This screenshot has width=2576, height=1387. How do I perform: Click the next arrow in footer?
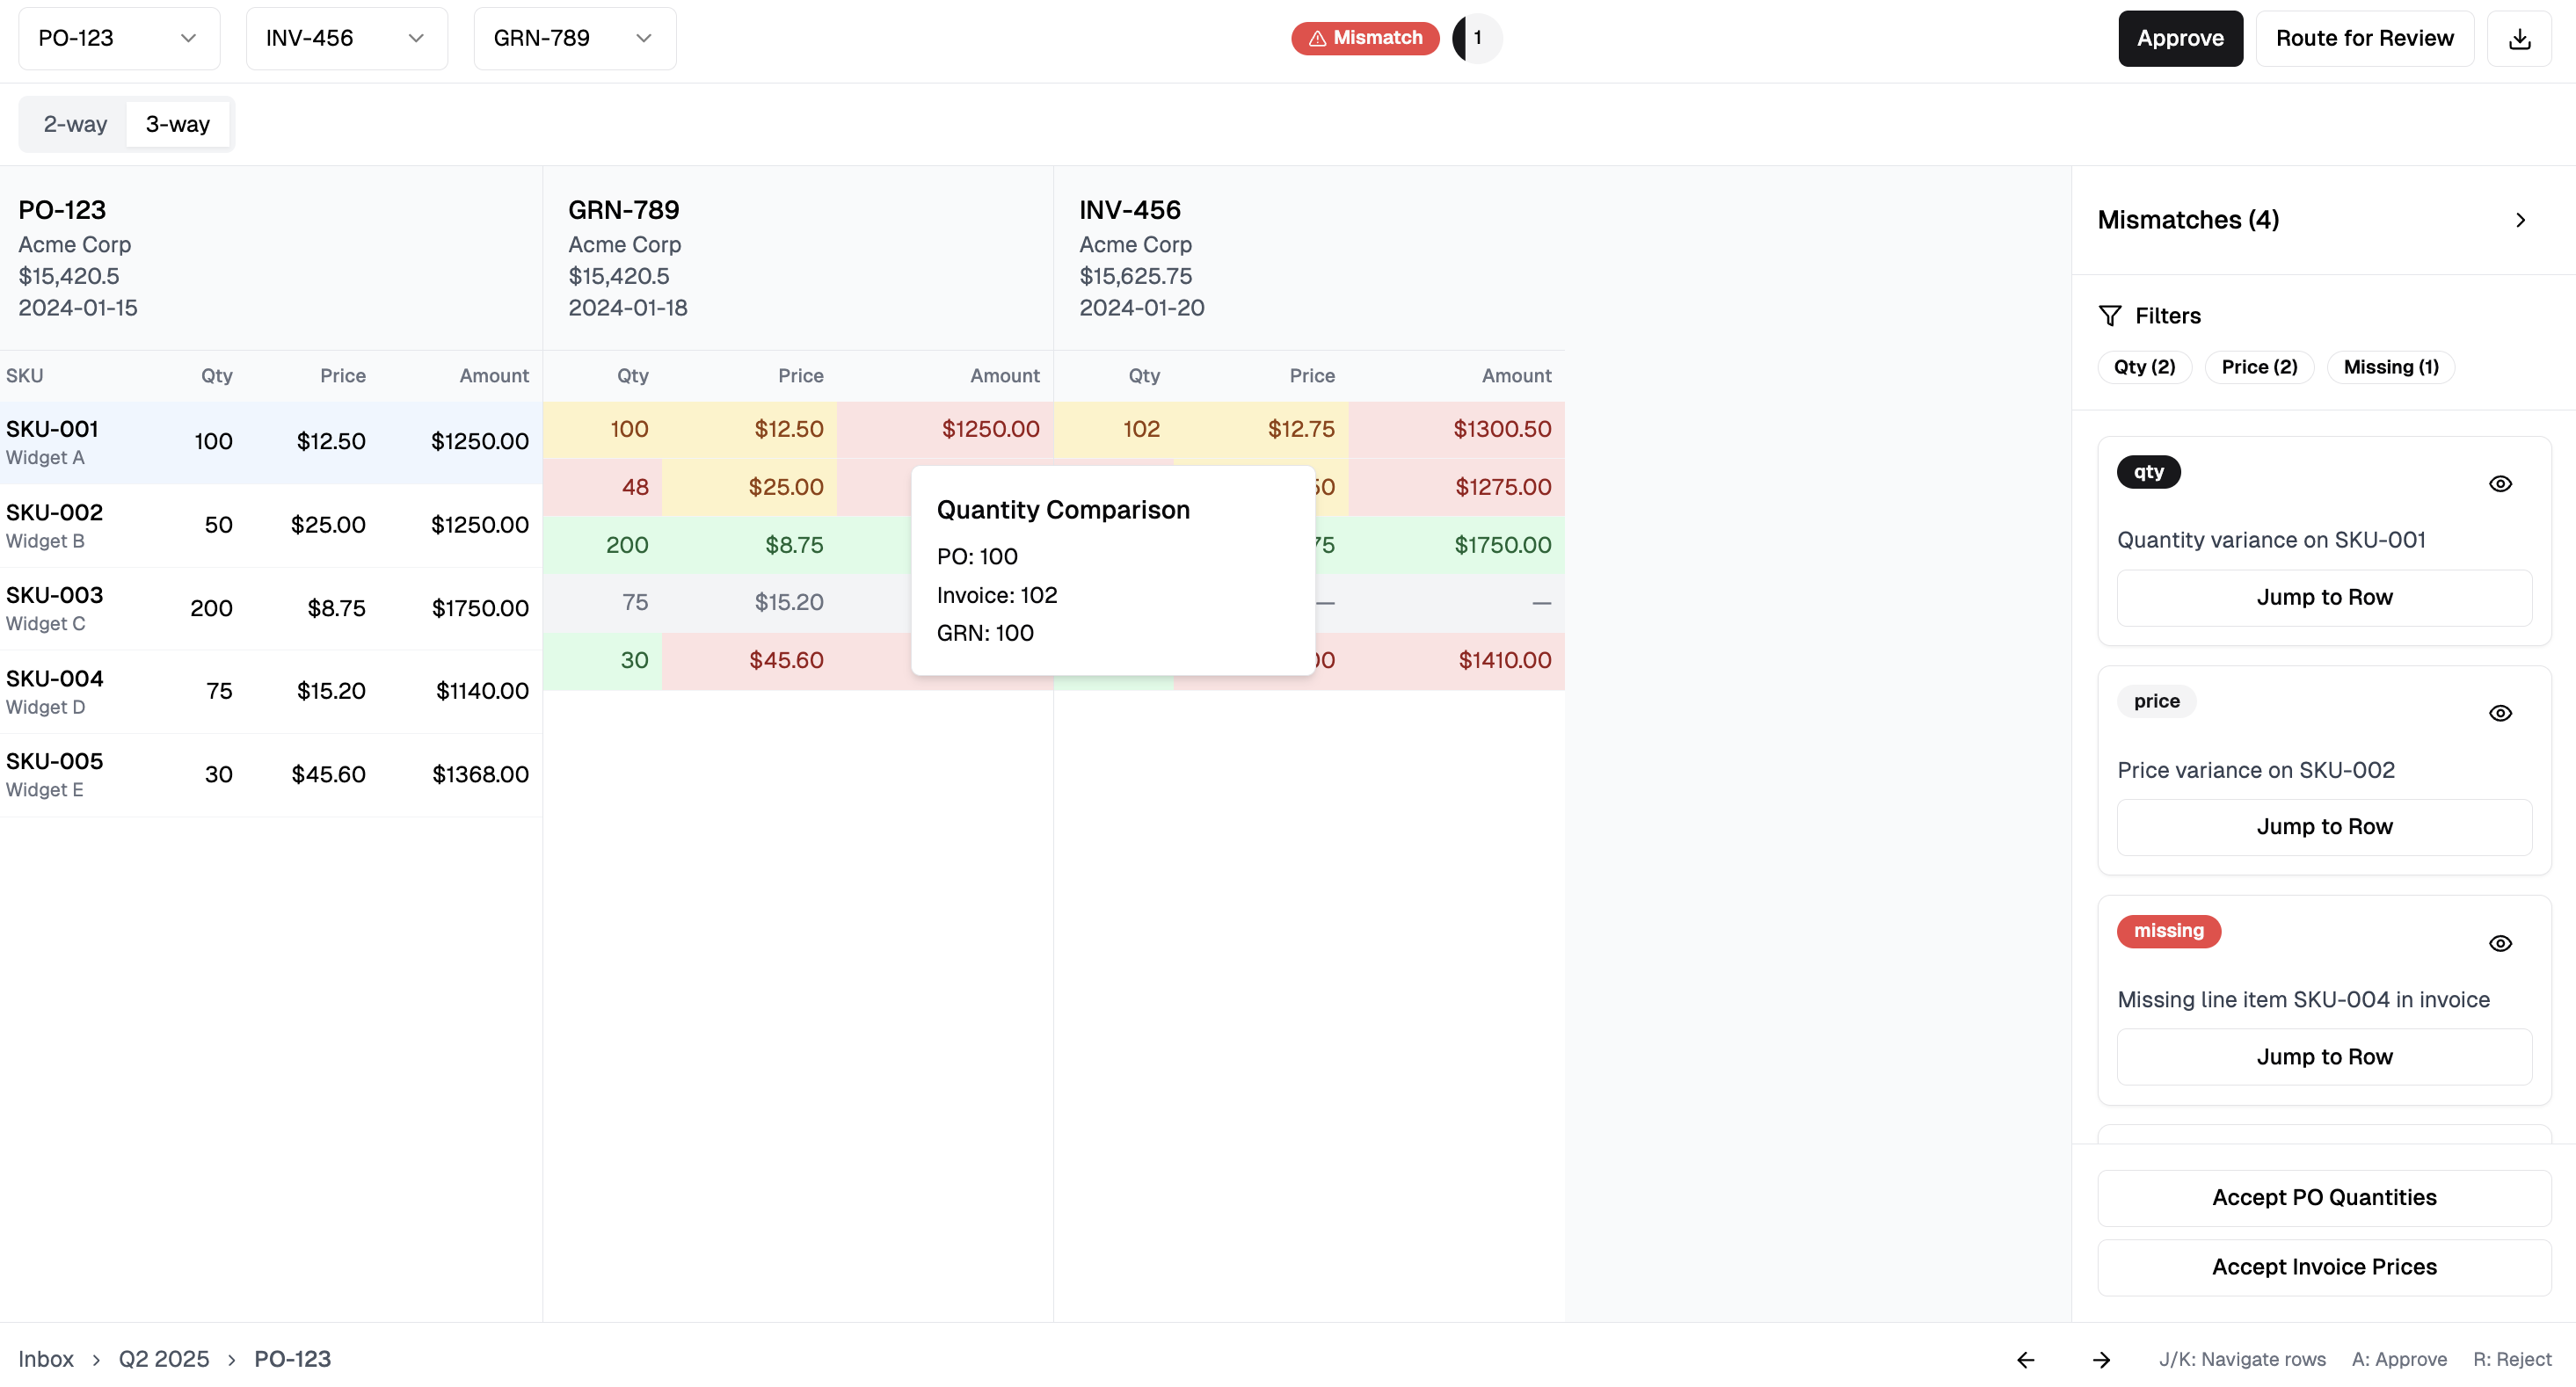coord(2101,1359)
